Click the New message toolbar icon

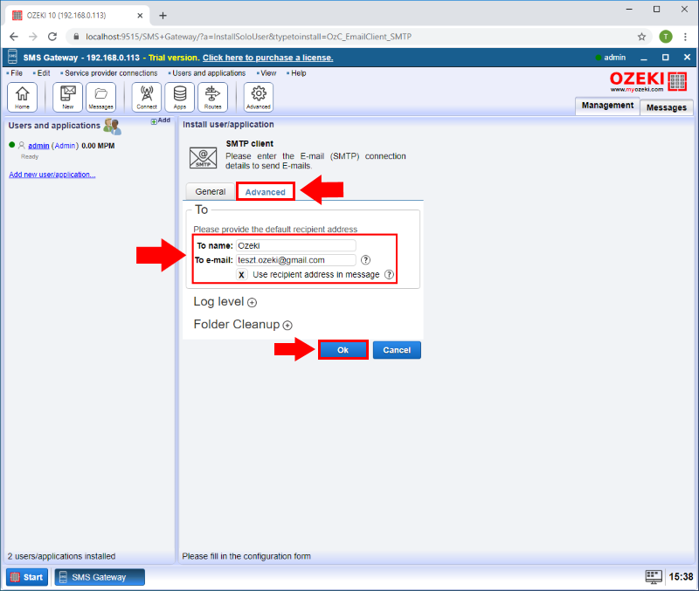click(68, 97)
